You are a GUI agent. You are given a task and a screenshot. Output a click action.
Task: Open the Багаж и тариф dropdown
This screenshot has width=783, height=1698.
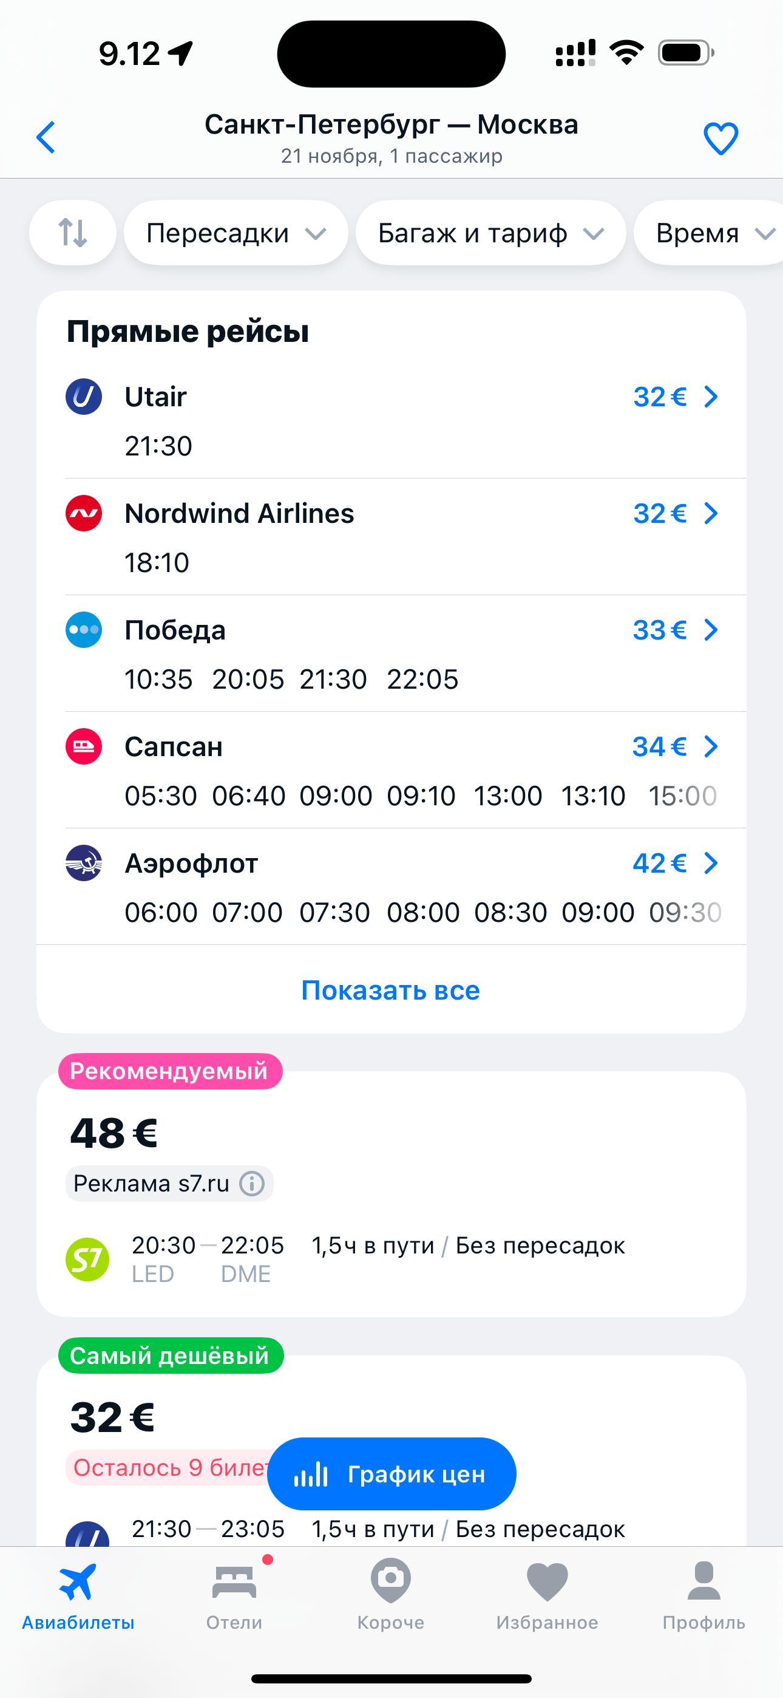(x=490, y=233)
